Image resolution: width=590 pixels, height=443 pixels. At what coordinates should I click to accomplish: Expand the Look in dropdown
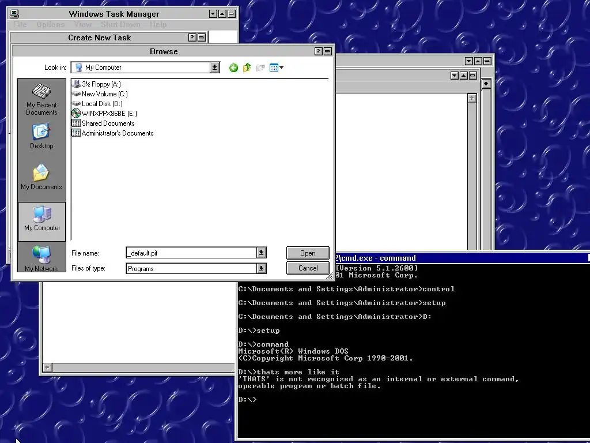[x=214, y=67]
